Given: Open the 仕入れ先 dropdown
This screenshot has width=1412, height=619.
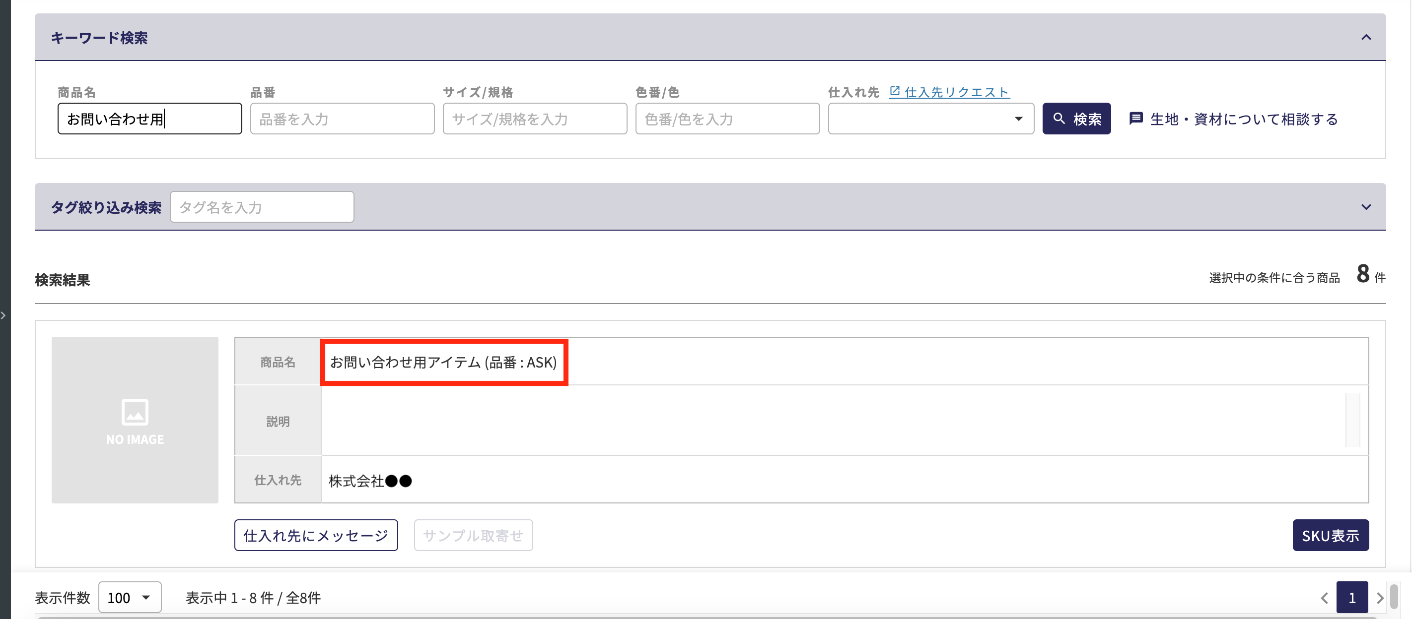Looking at the screenshot, I should [931, 119].
